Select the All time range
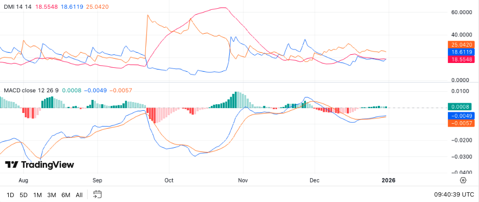This screenshot has width=479, height=202. 79,195
